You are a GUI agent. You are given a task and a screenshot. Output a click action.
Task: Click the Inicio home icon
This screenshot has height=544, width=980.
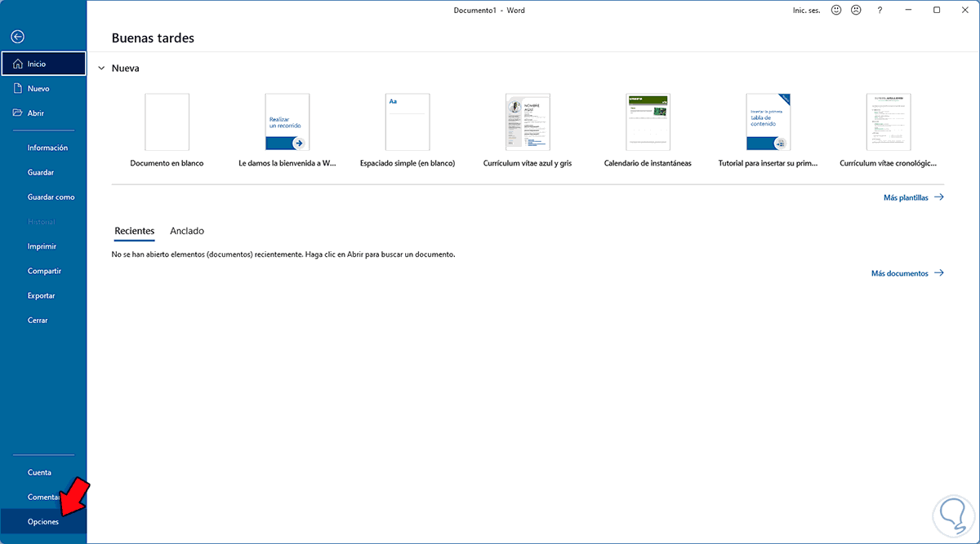click(18, 64)
